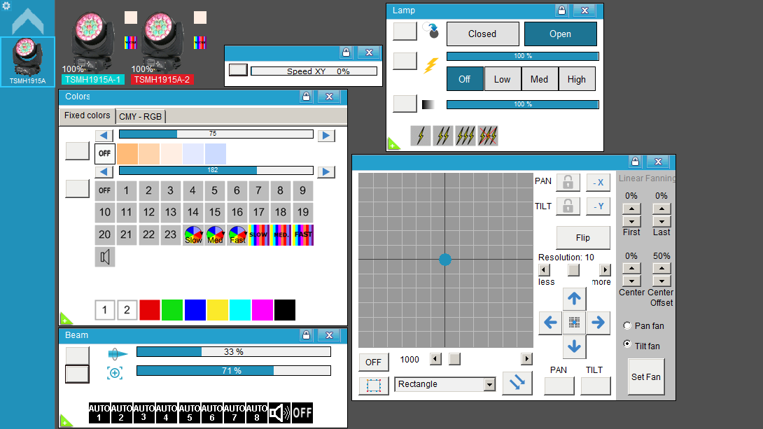
Task: Click right arrow of the 75 slider
Action: tap(326, 135)
